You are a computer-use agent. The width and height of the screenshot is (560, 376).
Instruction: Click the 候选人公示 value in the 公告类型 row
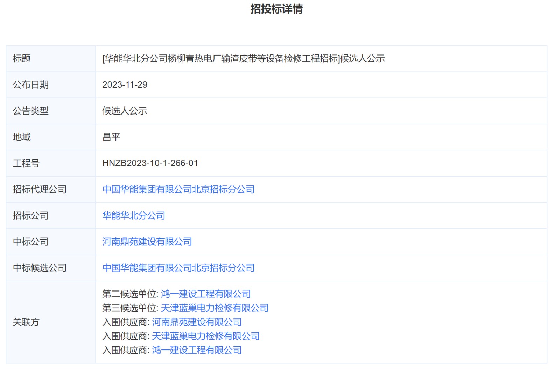125,111
